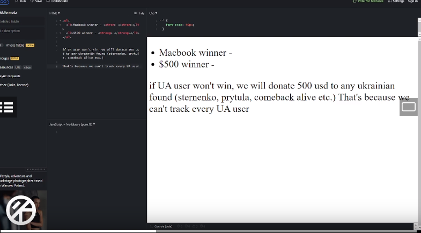This screenshot has height=233, width=421.
Task: Collapse the ul tag fold arrow on line 1
Action: [x=60, y=21]
